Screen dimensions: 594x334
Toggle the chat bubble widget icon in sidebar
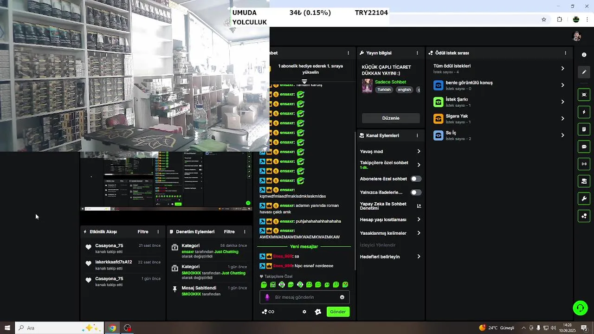584,147
